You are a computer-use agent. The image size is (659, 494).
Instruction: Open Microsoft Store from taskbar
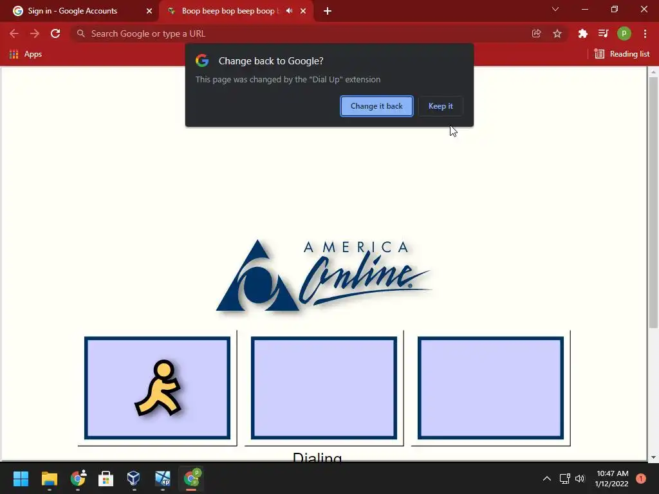106,479
